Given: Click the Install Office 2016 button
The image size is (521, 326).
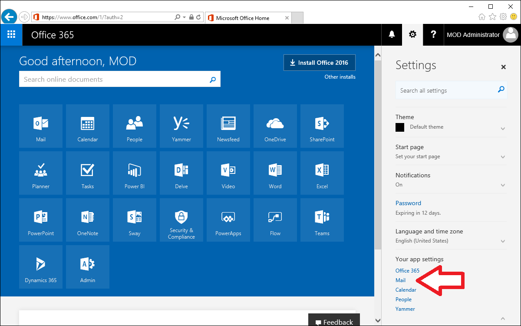Looking at the screenshot, I should [319, 63].
